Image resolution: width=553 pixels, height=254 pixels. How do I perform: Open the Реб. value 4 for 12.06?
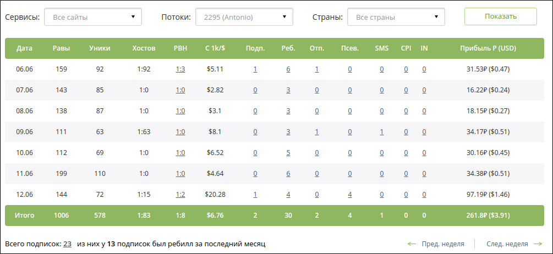(288, 195)
